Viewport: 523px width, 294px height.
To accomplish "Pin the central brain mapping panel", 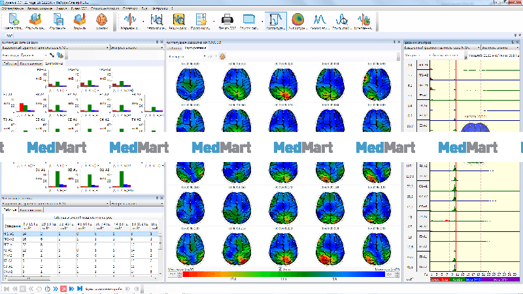I will click(394, 42).
